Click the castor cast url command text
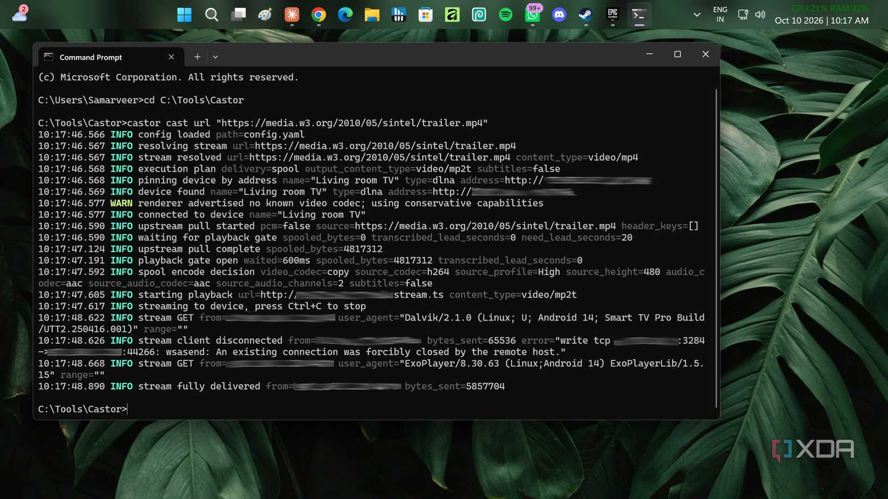888x499 pixels. pos(307,123)
